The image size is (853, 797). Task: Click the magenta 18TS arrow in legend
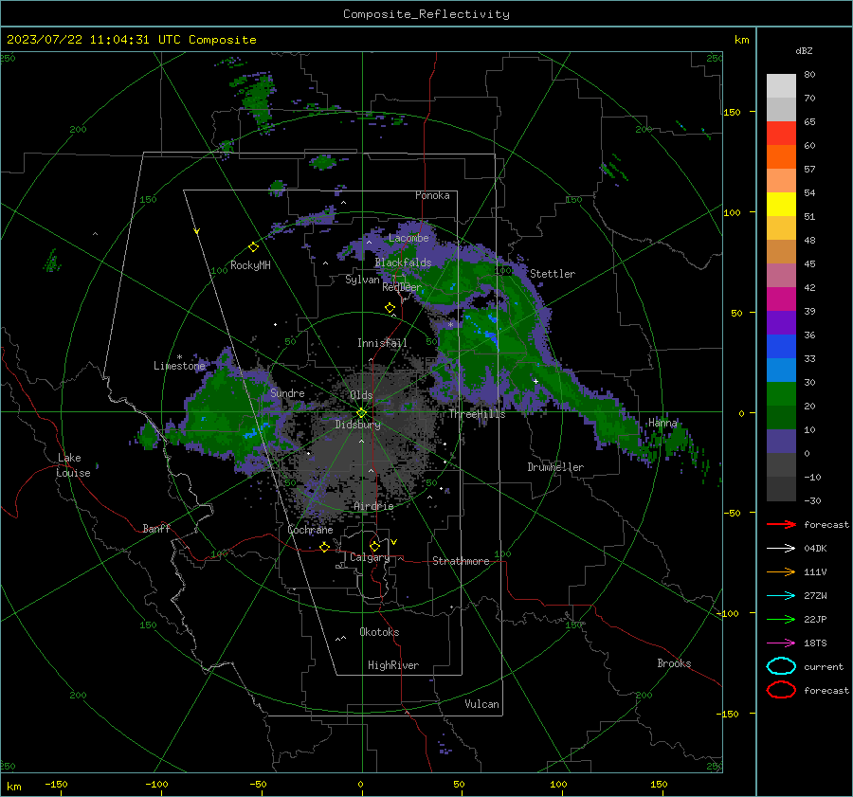[x=781, y=643]
